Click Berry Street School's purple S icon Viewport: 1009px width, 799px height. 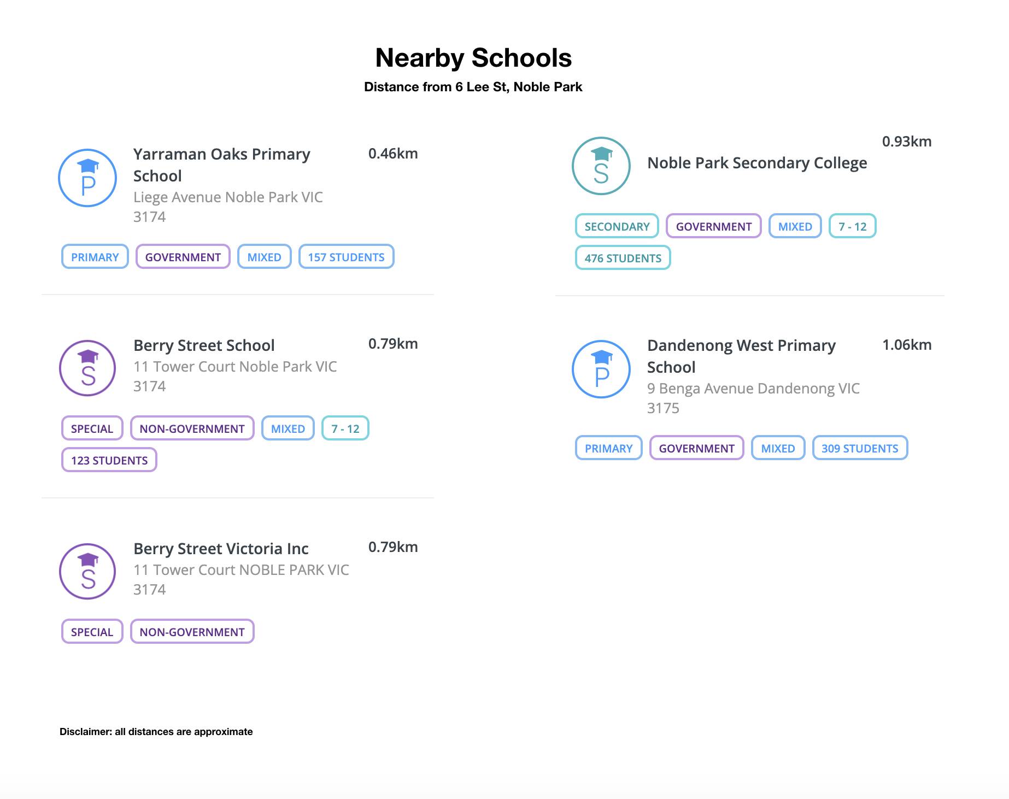pyautogui.click(x=87, y=368)
